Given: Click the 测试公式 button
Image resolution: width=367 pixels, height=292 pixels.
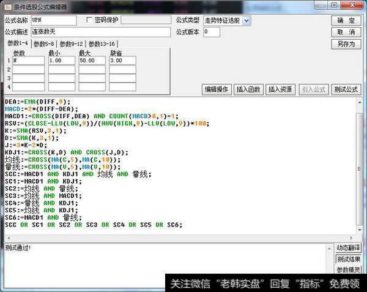Looking at the screenshot, I should pyautogui.click(x=346, y=89).
